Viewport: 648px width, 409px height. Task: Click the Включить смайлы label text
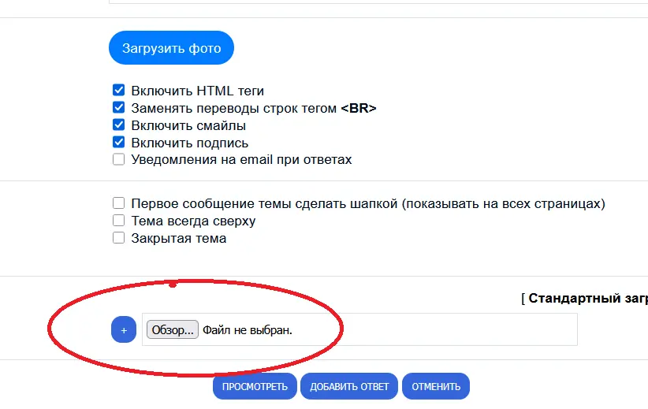pos(188,125)
